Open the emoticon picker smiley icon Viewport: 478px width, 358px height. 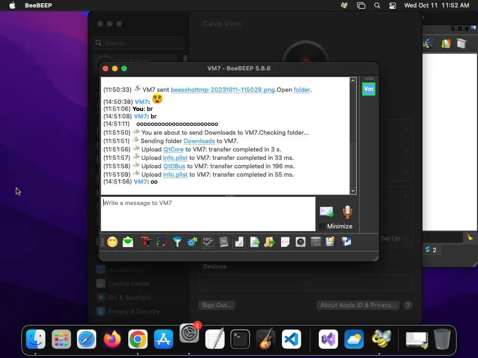[x=112, y=242]
